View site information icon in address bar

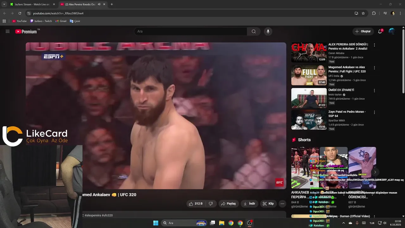(x=29, y=13)
